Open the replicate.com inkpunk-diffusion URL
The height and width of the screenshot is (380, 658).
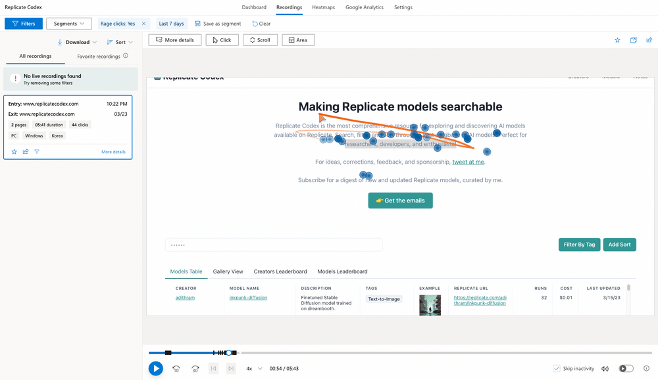pos(480,300)
